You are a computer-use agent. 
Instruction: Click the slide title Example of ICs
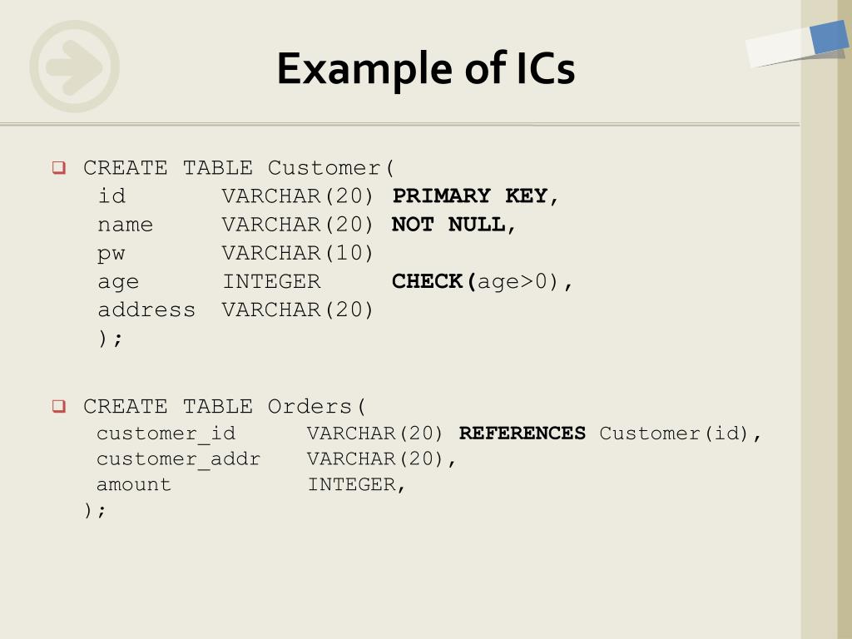click(x=426, y=69)
